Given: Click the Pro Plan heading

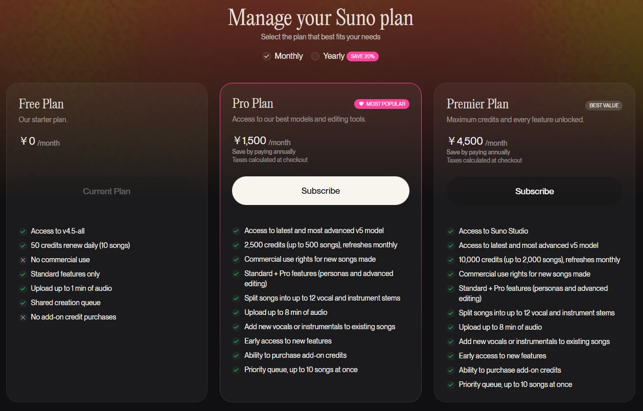Looking at the screenshot, I should (x=252, y=103).
